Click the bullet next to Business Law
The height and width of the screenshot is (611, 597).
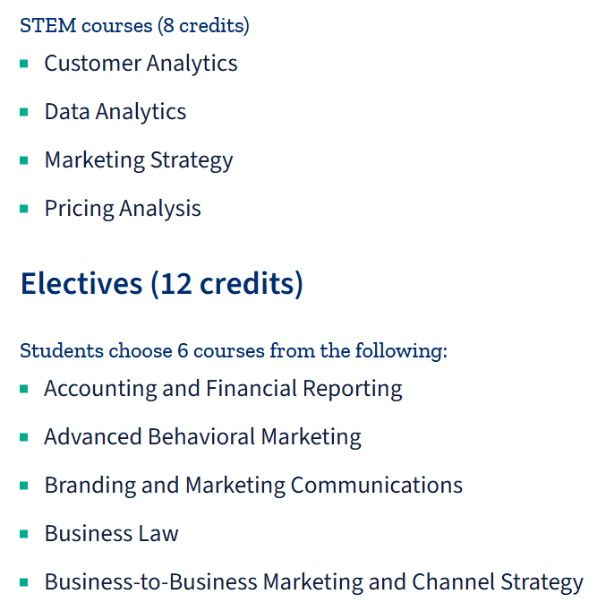pyautogui.click(x=24, y=534)
